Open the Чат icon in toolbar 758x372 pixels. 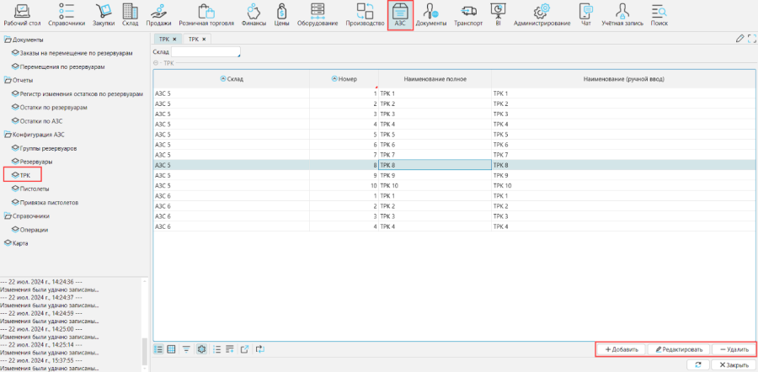click(586, 14)
